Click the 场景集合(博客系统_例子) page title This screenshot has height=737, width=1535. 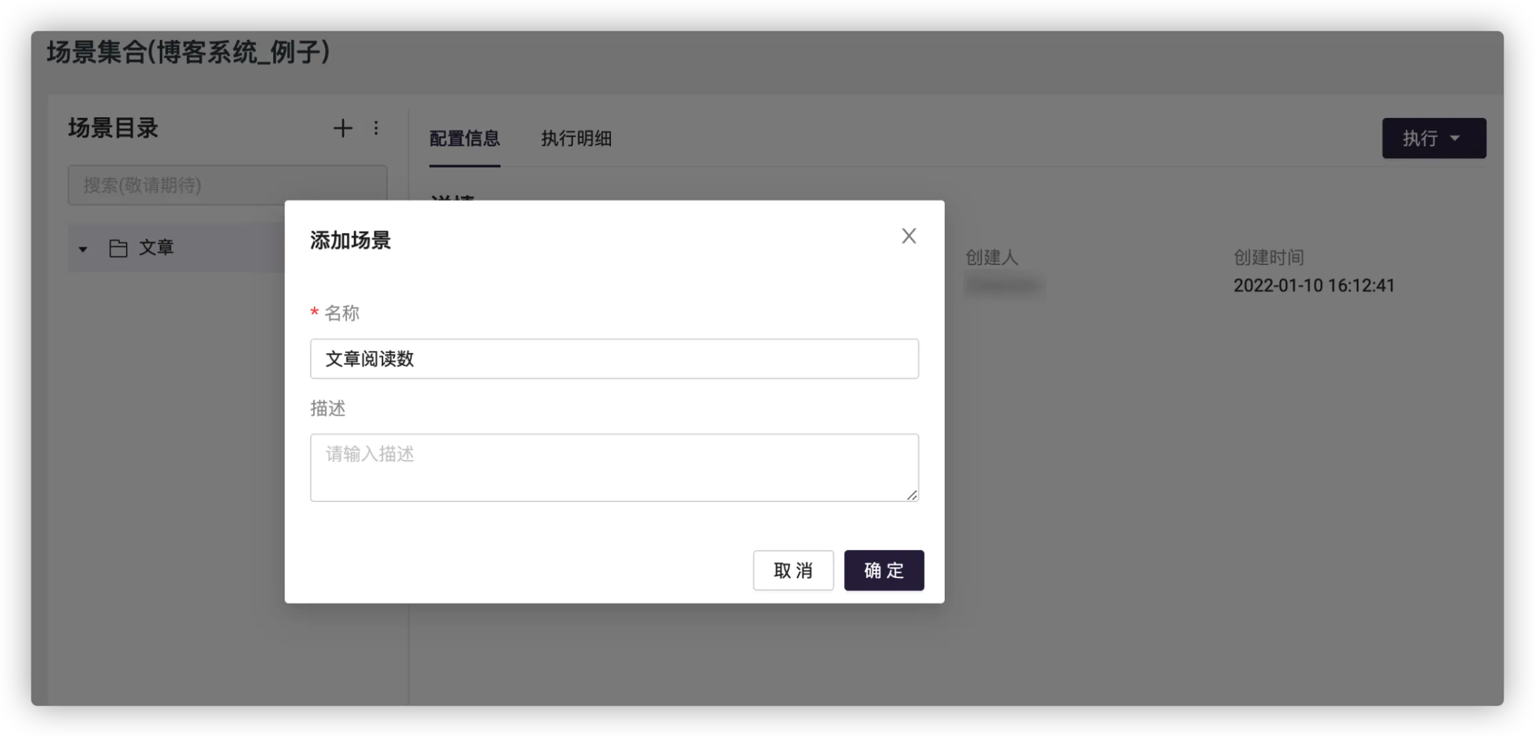(188, 52)
